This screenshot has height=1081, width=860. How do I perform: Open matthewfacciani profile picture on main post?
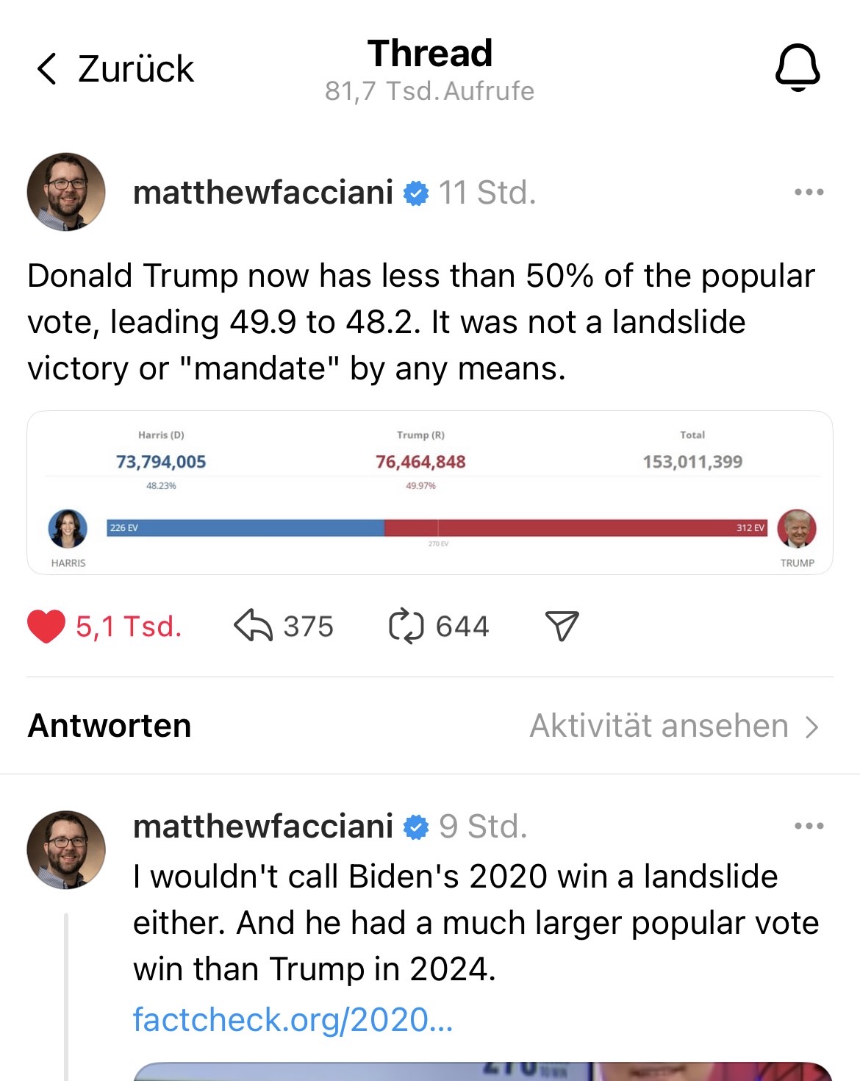(66, 192)
